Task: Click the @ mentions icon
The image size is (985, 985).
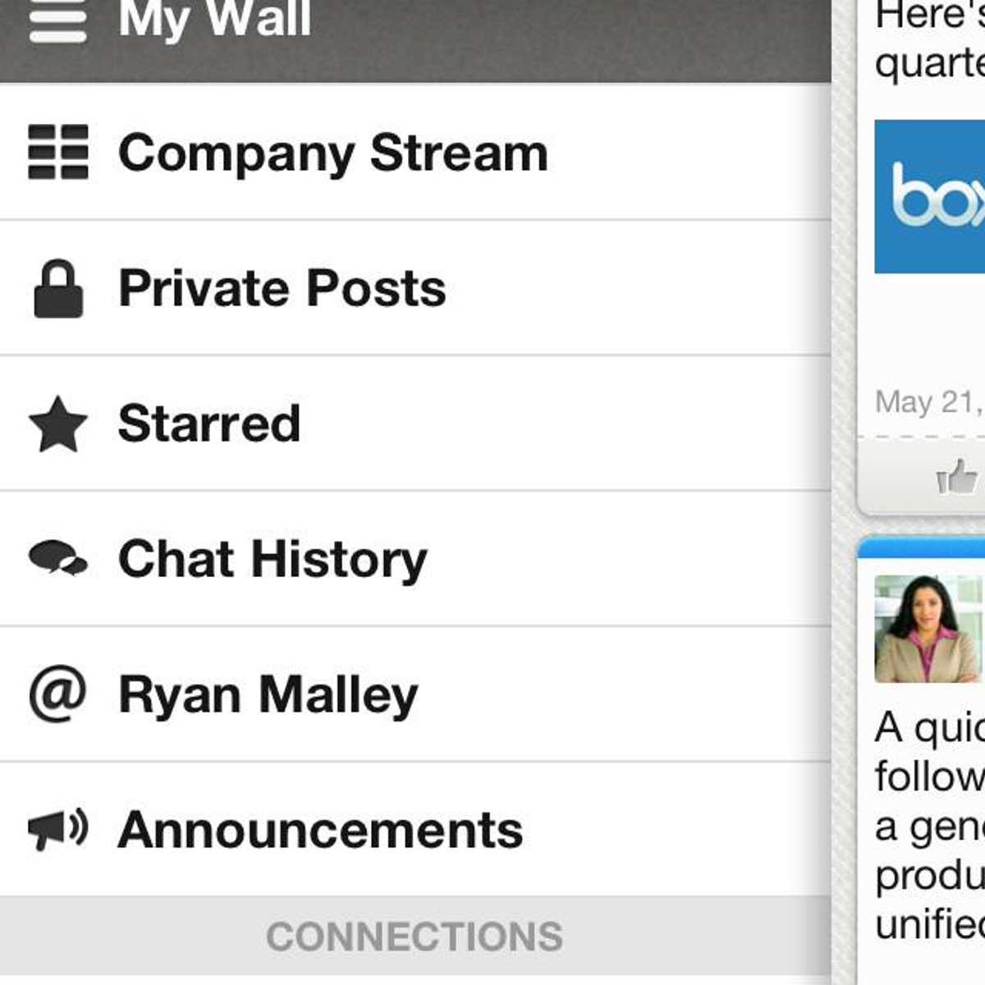Action: [57, 694]
